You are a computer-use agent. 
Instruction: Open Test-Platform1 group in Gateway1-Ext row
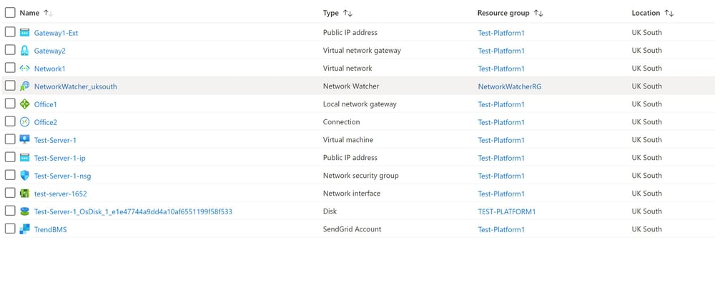(501, 33)
